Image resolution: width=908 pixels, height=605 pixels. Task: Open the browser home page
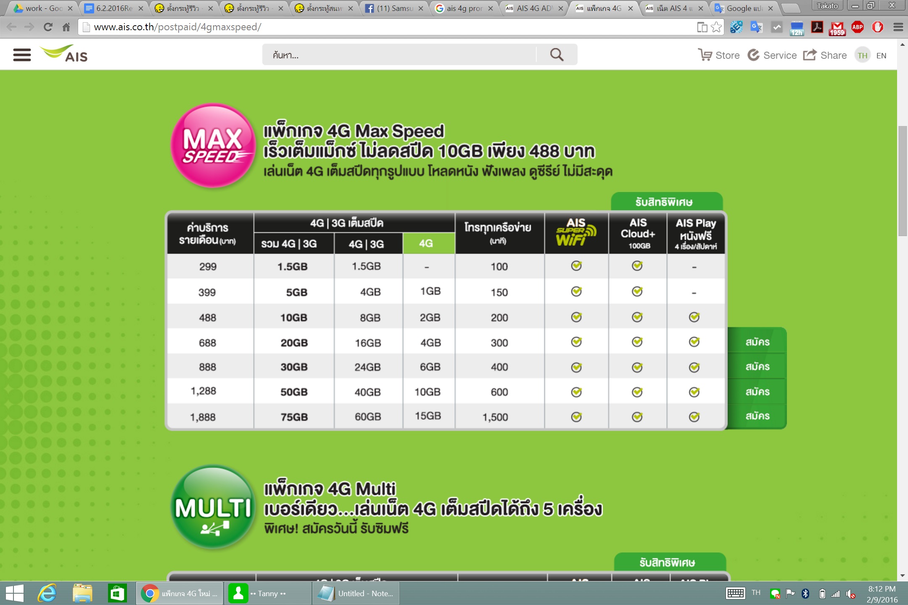pos(66,27)
